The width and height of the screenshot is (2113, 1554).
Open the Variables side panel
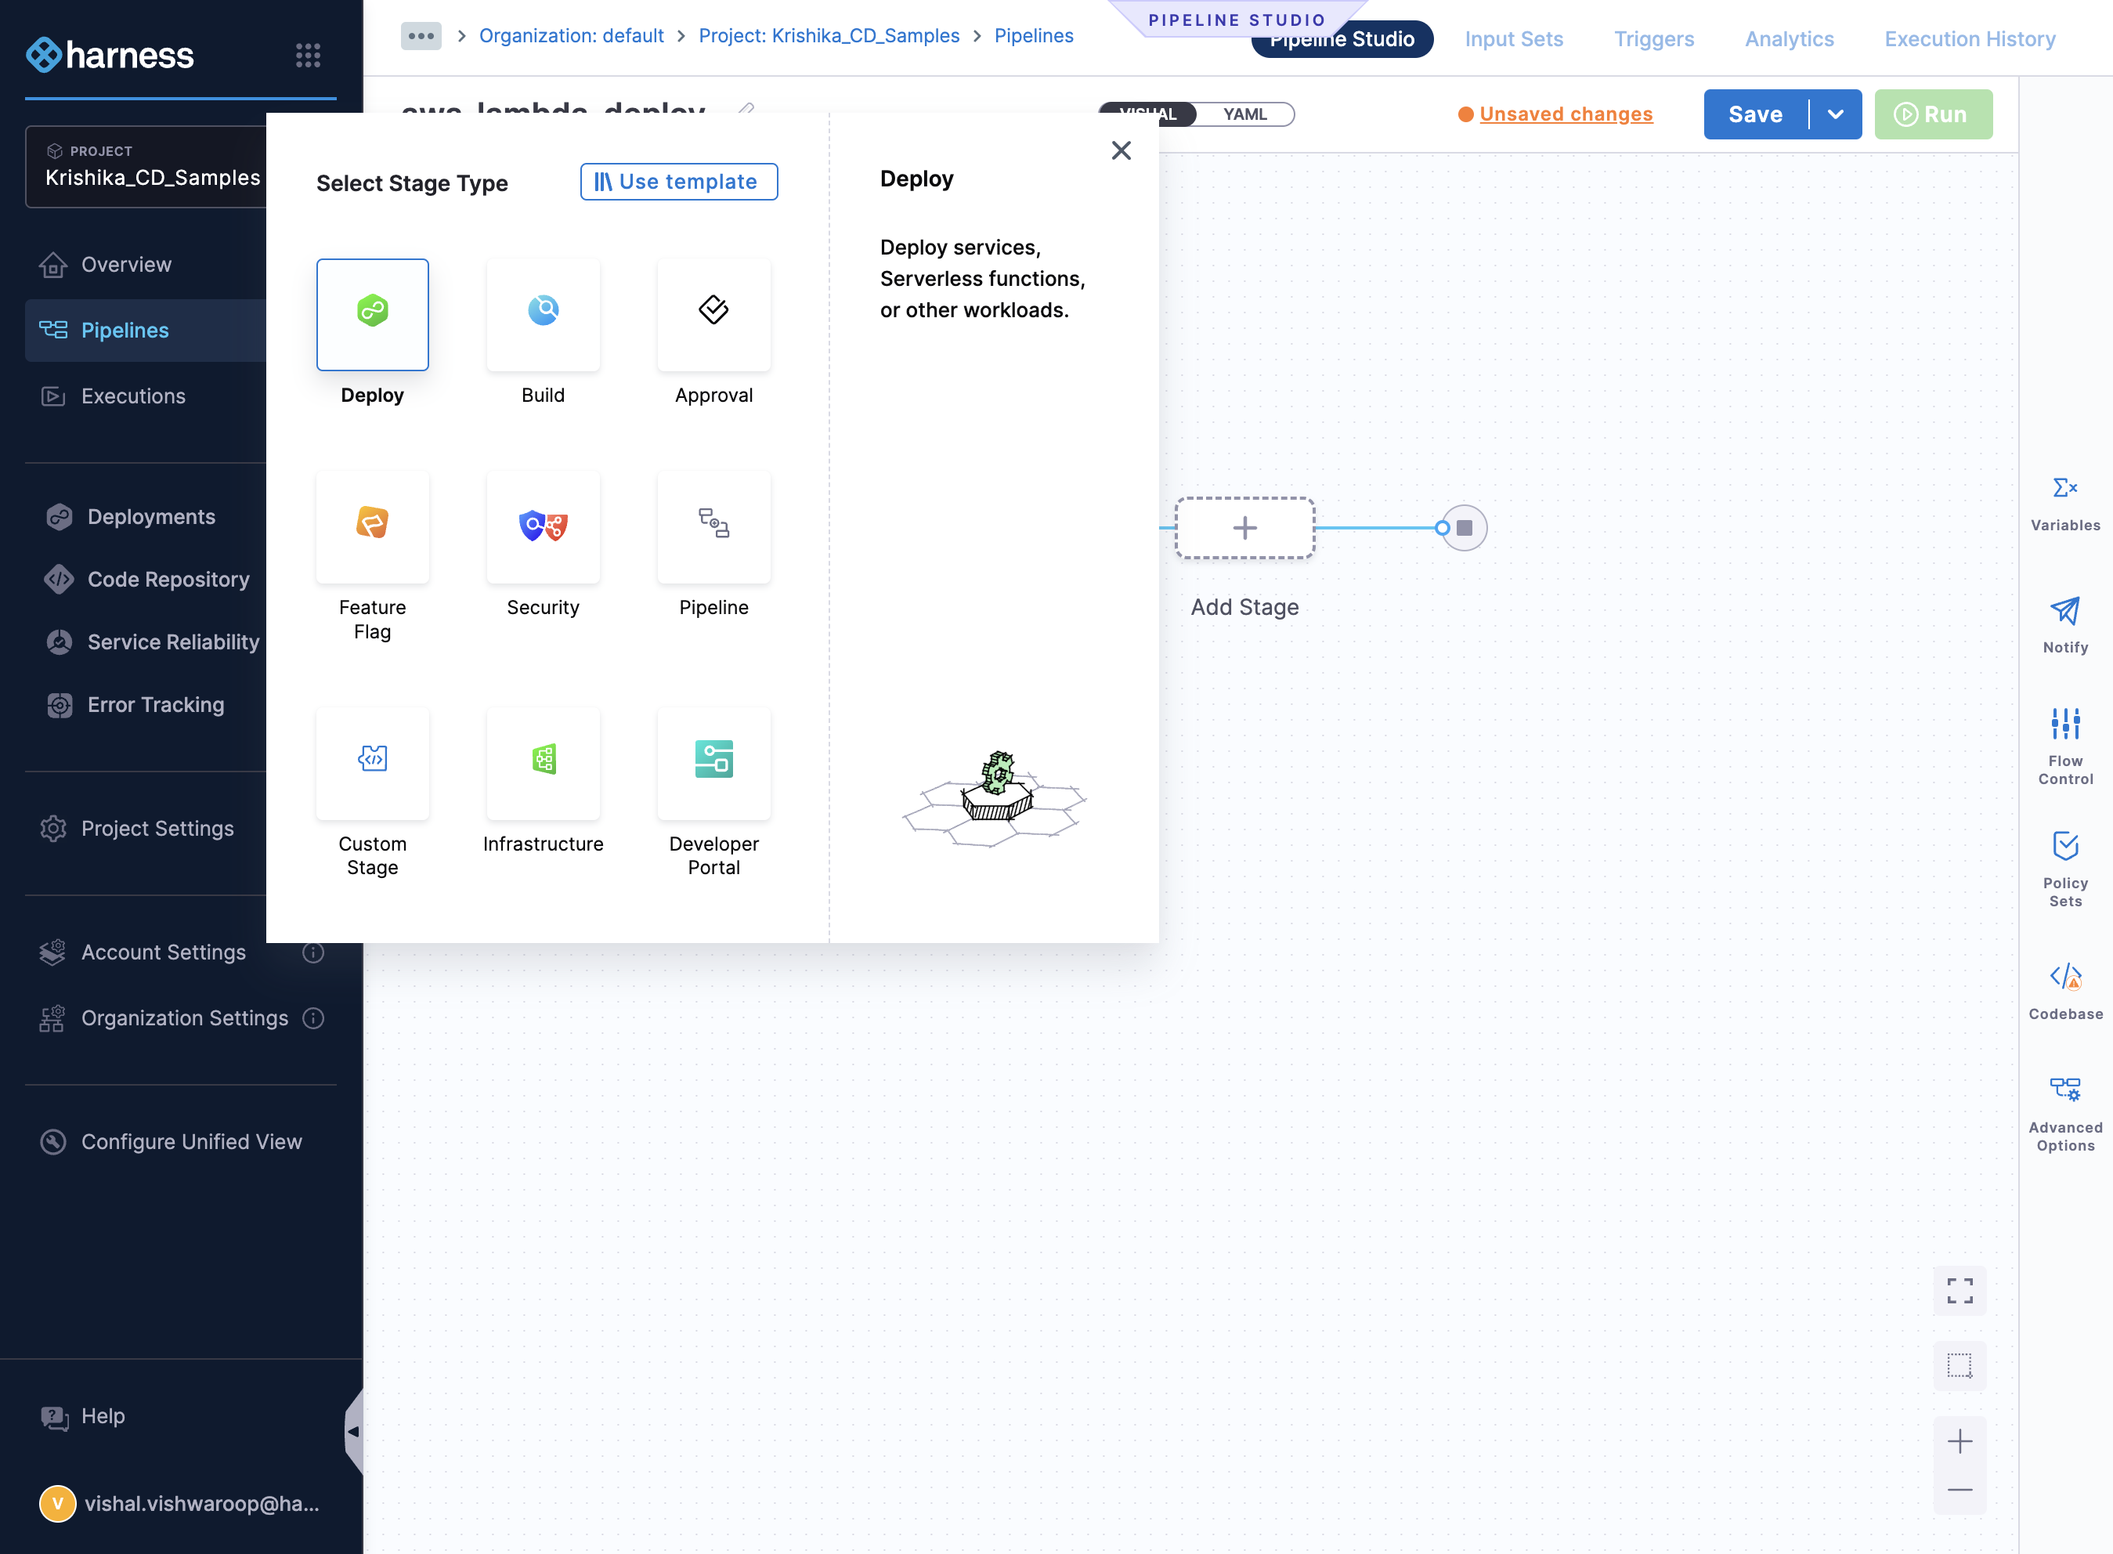coord(2065,504)
